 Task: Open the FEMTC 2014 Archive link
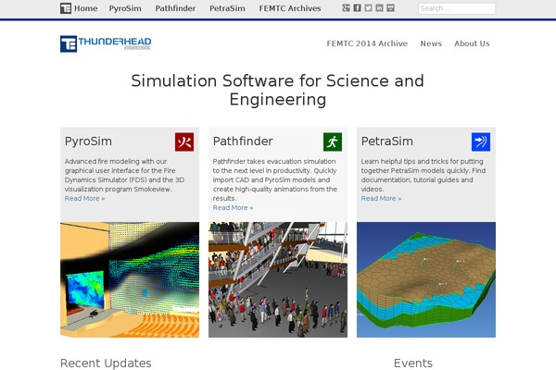tap(367, 43)
